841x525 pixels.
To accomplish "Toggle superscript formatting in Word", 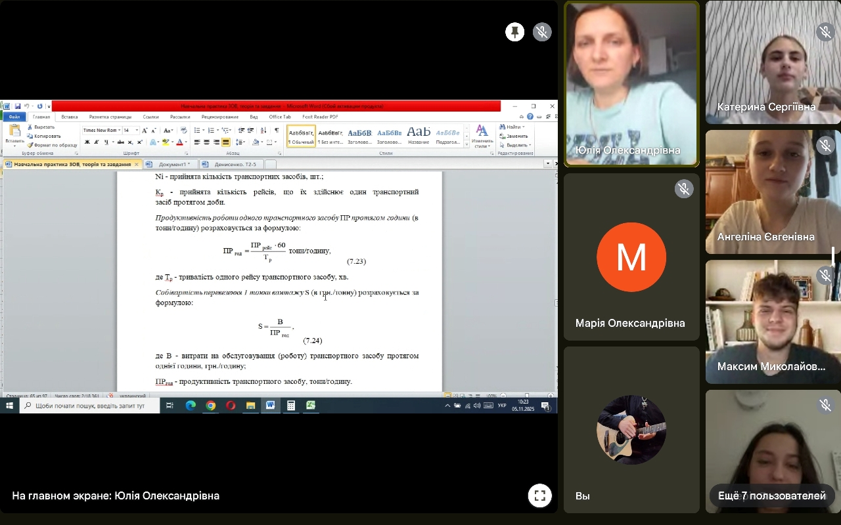I will point(139,142).
